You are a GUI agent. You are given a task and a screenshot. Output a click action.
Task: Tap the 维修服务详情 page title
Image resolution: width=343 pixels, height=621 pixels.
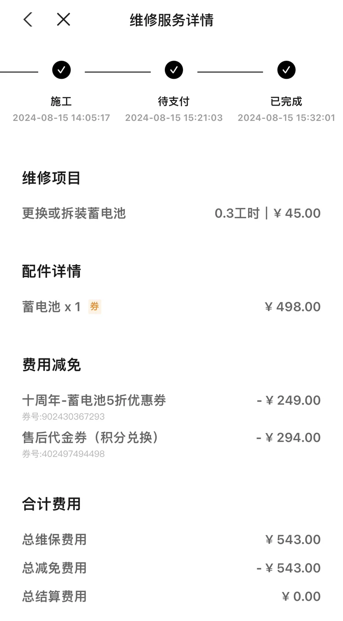pos(171,20)
